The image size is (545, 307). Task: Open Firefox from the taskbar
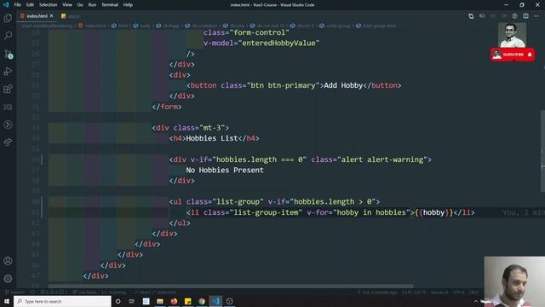coord(174,301)
